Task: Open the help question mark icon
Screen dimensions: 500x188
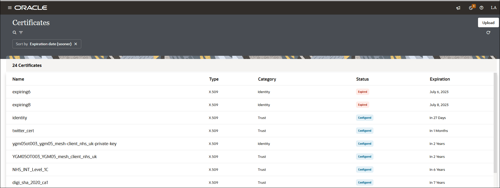Action: pyautogui.click(x=481, y=8)
